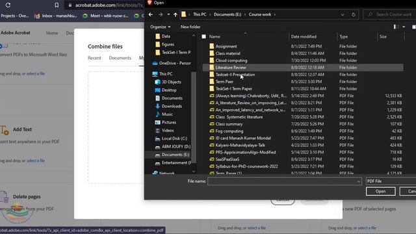The width and height of the screenshot is (416, 234).
Task: Select Local Disk (C:) drive
Action: click(171, 138)
